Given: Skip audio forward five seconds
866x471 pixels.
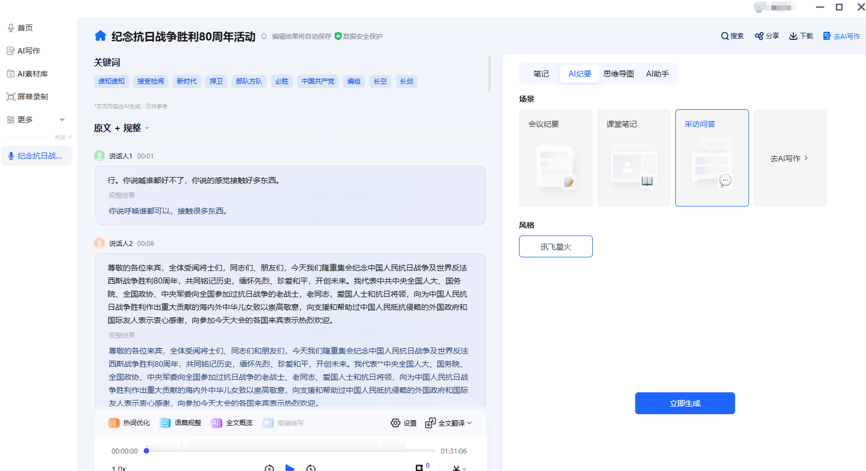Looking at the screenshot, I should coord(311,468).
